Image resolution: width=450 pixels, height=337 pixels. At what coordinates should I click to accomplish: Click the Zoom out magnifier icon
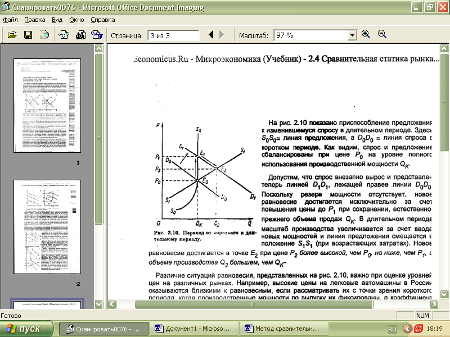[x=382, y=34]
